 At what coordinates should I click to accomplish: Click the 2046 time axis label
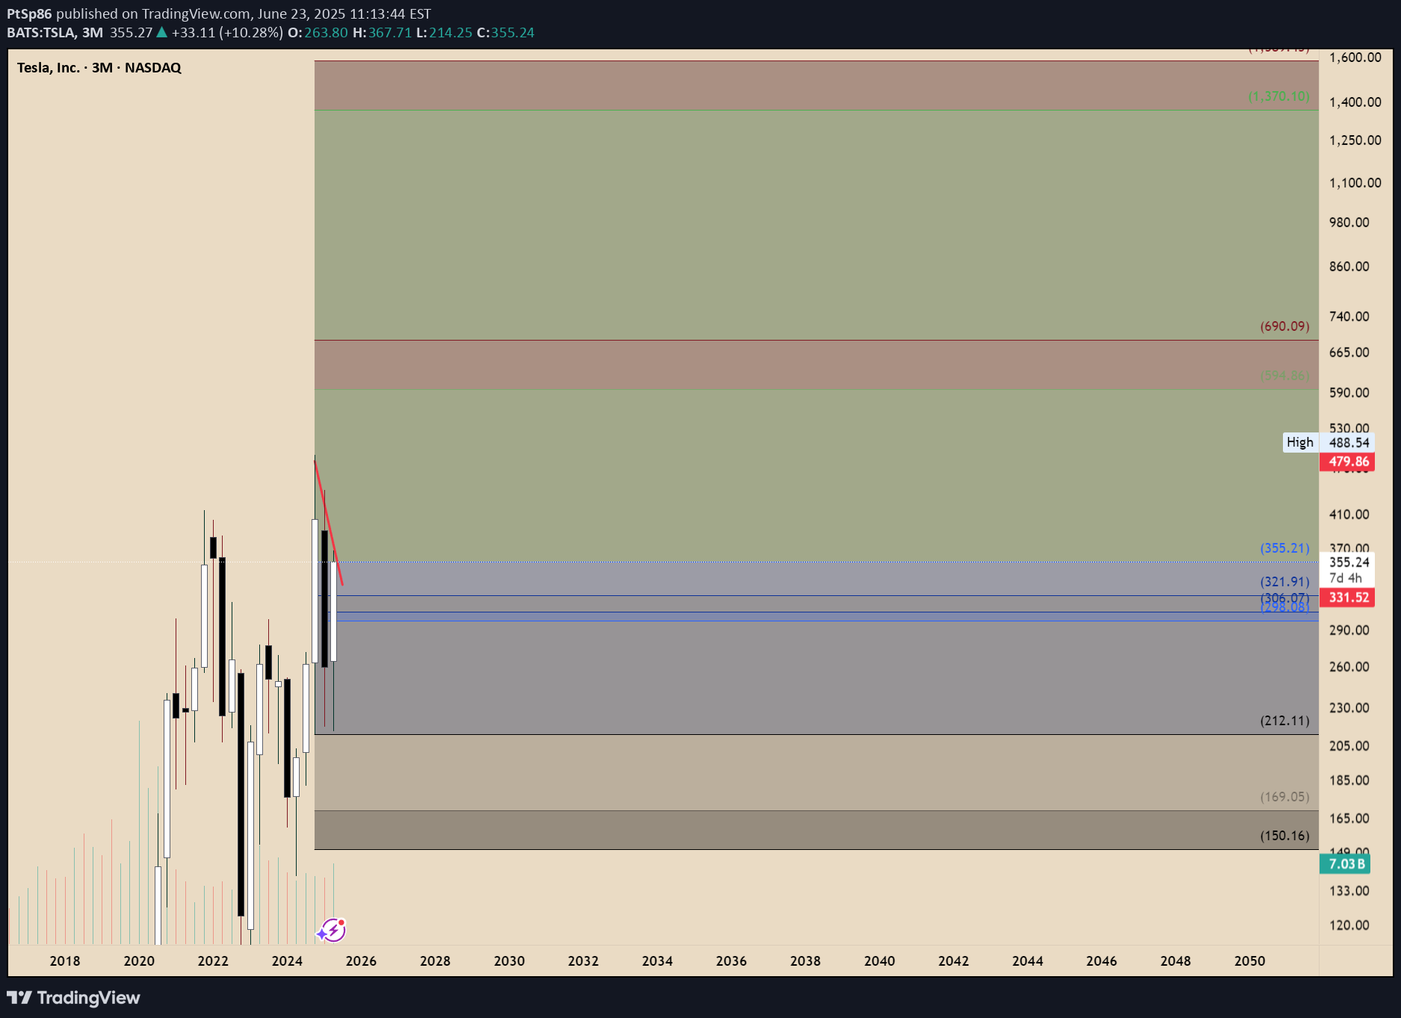tap(1101, 961)
